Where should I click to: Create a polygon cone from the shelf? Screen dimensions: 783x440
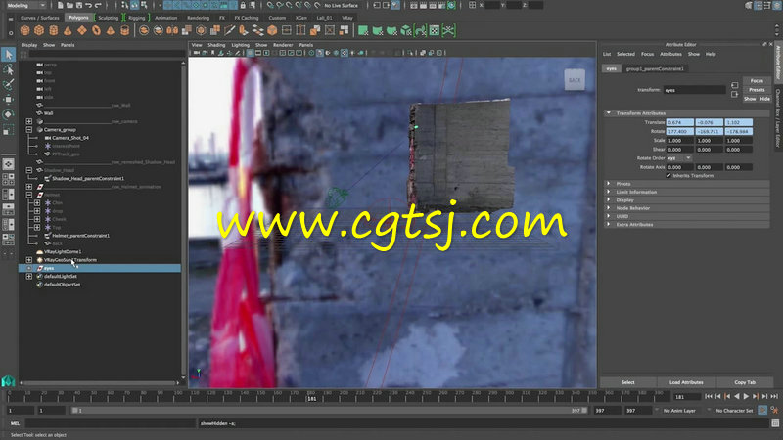click(x=68, y=31)
